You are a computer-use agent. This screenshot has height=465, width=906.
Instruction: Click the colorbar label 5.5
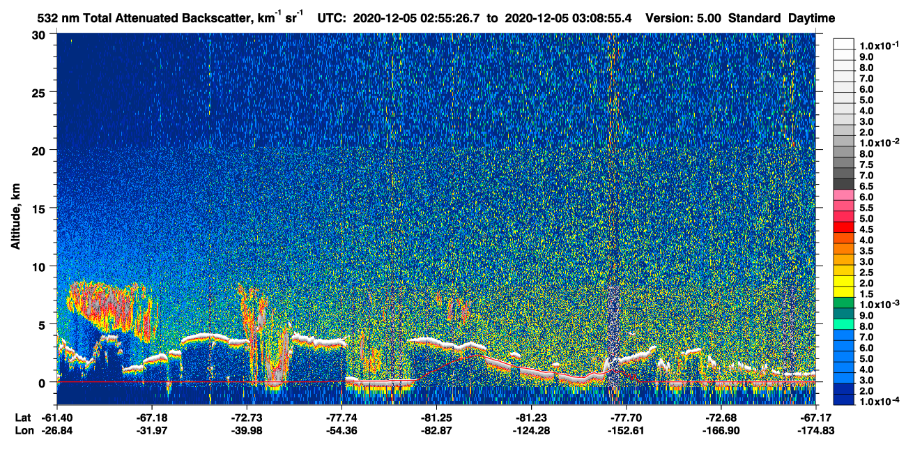tap(867, 208)
